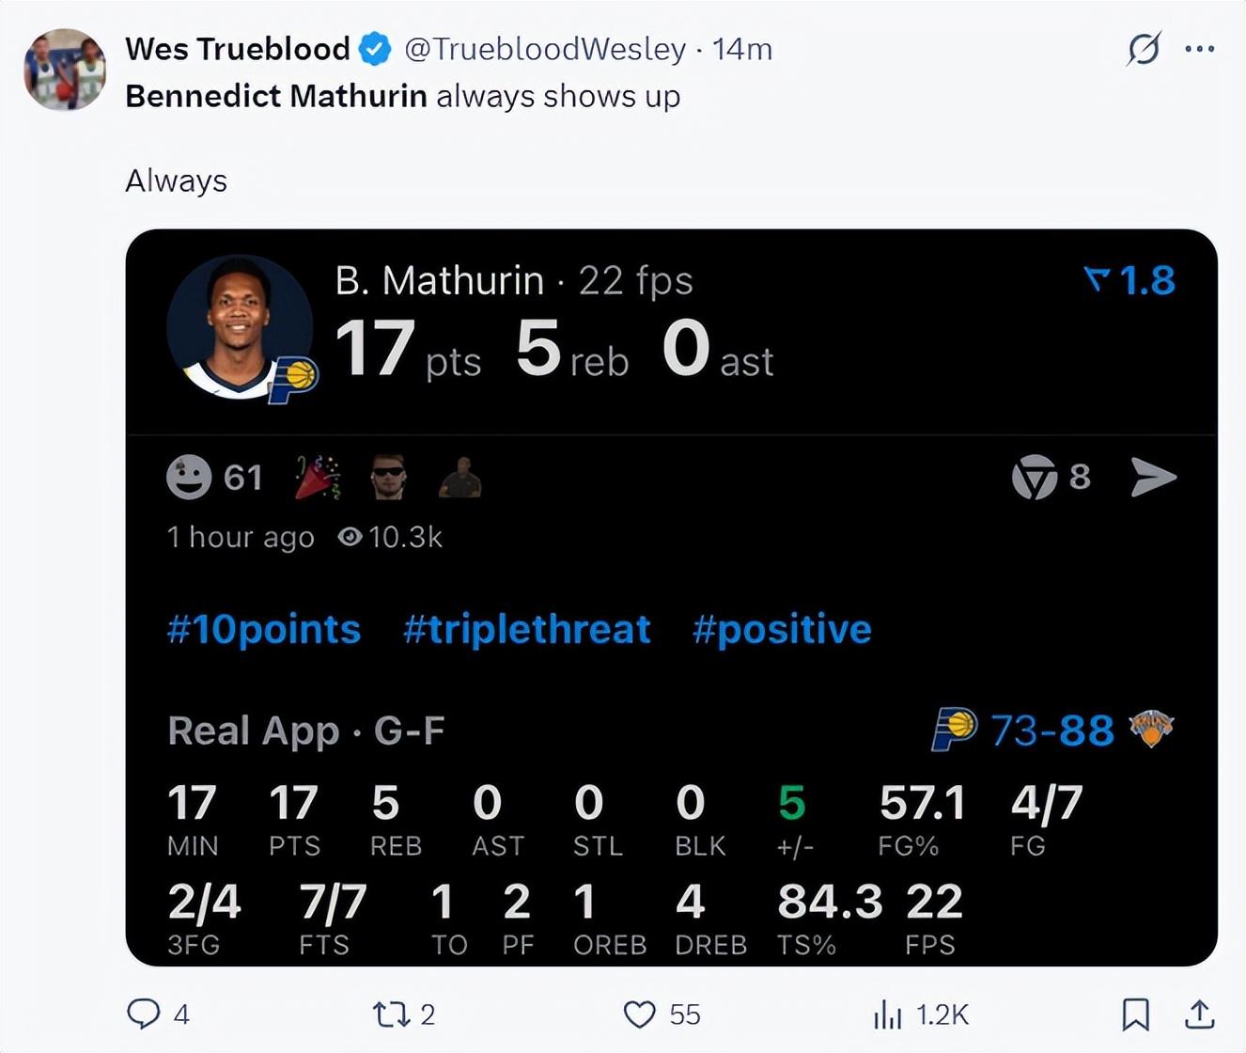1246x1053 pixels.
Task: Click the sunglasses face reaction
Action: point(388,477)
